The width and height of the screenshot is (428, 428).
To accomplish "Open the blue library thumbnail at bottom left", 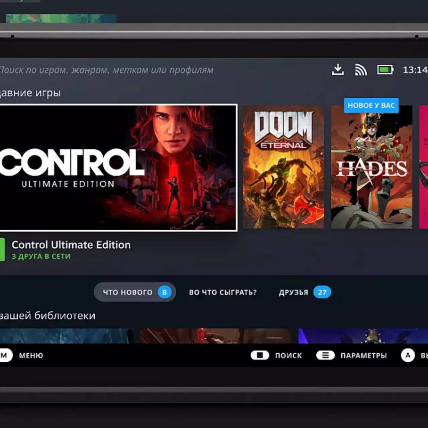I will pyautogui.click(x=67, y=336).
